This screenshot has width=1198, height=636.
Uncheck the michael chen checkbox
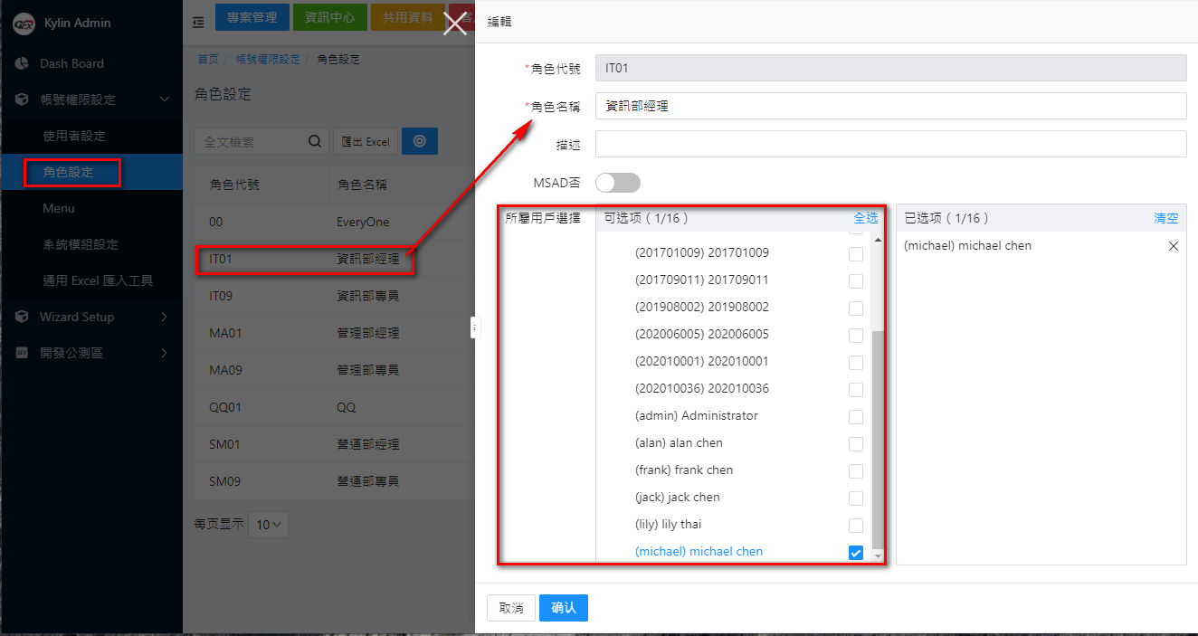coord(855,553)
